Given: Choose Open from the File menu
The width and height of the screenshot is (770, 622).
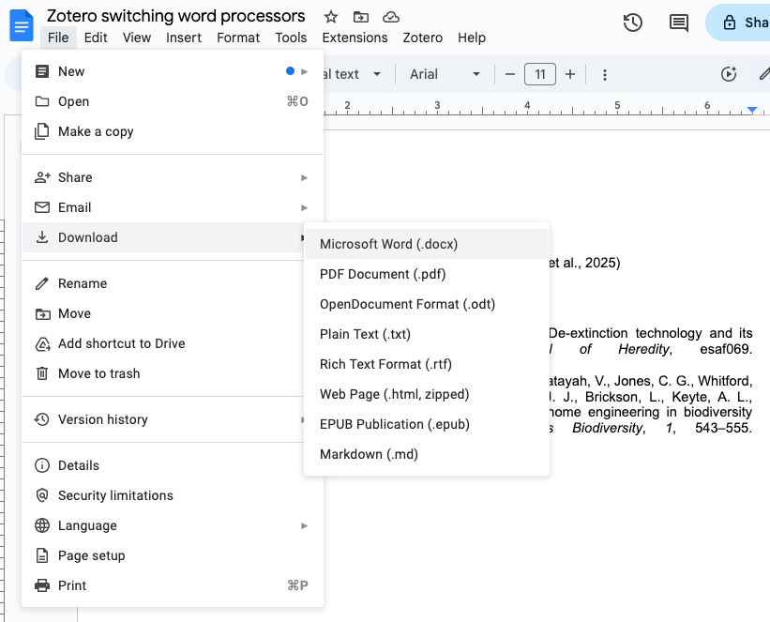Looking at the screenshot, I should click(x=173, y=101).
